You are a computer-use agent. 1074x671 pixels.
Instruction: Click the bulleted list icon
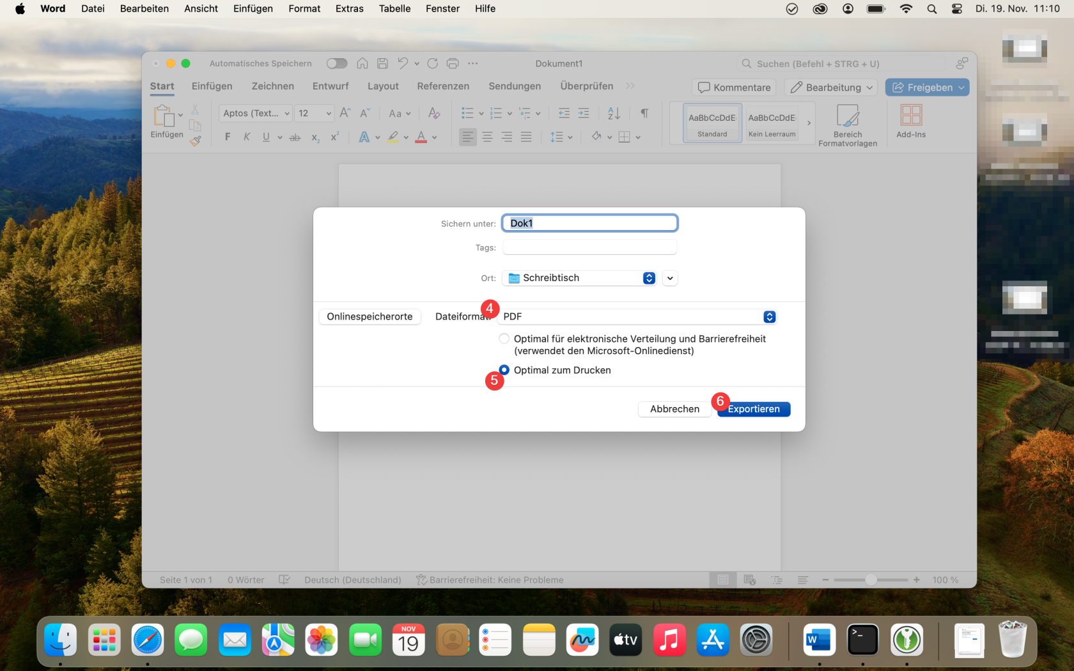pos(467,113)
